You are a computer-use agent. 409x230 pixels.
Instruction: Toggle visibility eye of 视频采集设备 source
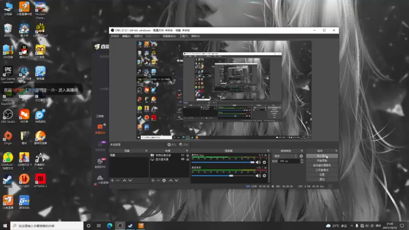[183, 155]
